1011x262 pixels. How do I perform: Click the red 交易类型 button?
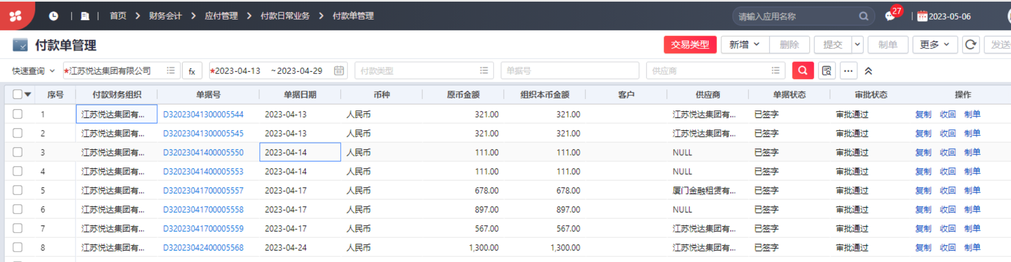tap(690, 45)
